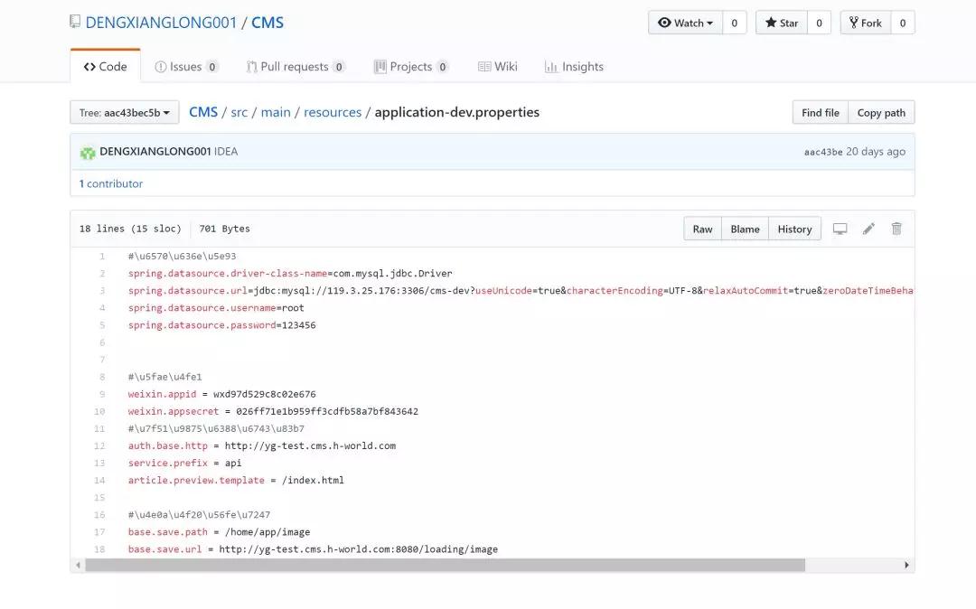
Task: Click the DENGXIANGLONG001 avatar identicon
Action: click(88, 153)
